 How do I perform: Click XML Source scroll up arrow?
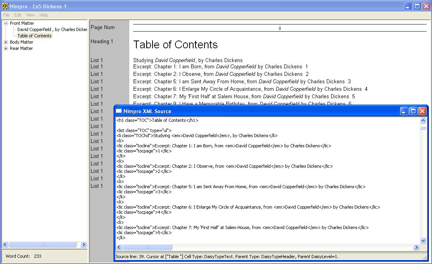(x=423, y=120)
